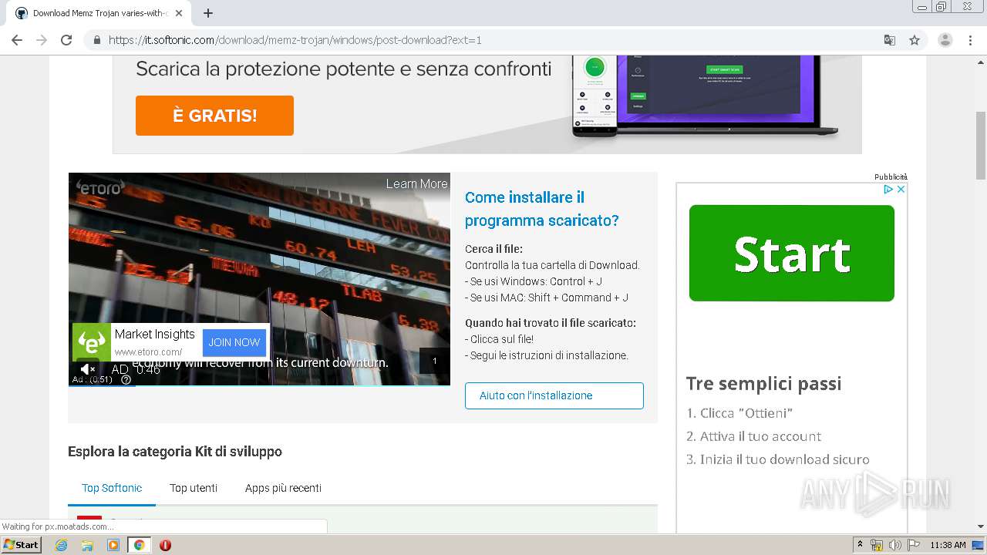
Task: Open volume control in system tray
Action: [x=895, y=545]
